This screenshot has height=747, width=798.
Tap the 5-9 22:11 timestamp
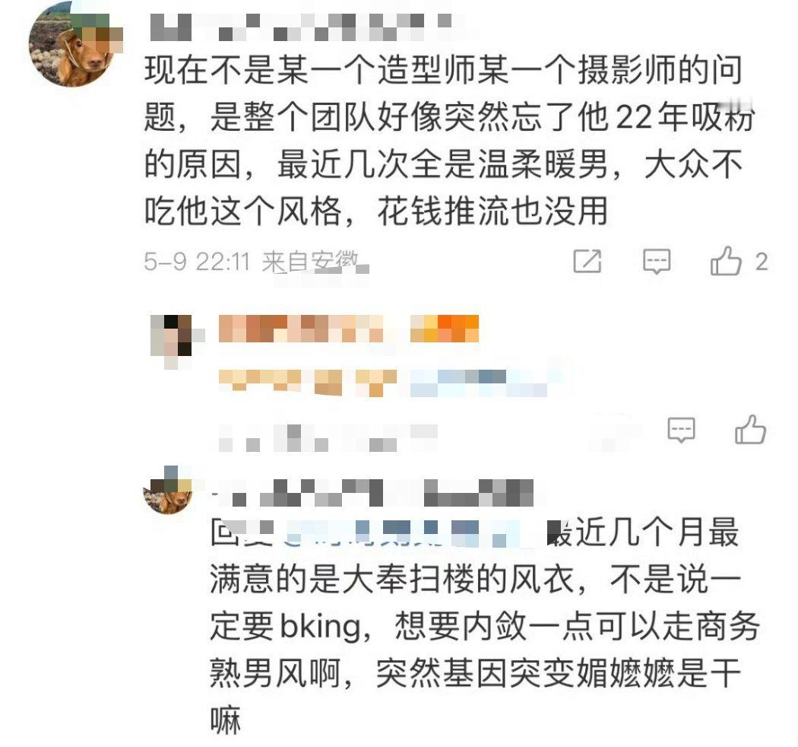click(196, 262)
